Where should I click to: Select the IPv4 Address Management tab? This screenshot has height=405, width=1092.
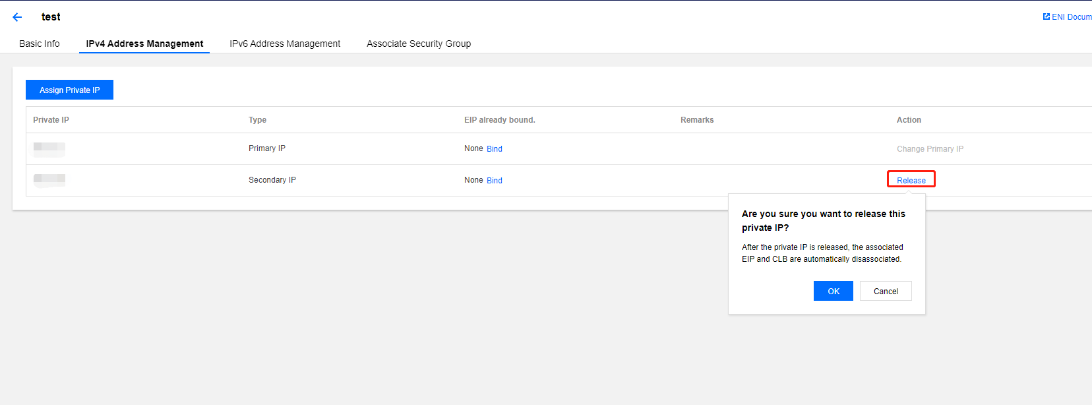[144, 44]
